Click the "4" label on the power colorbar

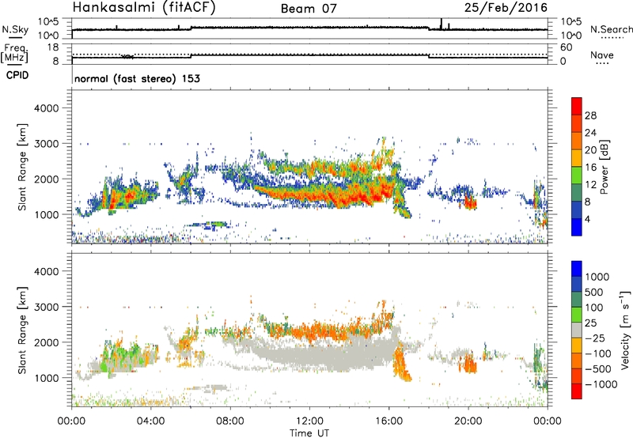point(588,219)
